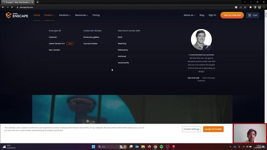The height and width of the screenshot is (150, 267).
Task: Toggle the Chrome side panel icon
Action: pyautogui.click(x=255, y=7)
